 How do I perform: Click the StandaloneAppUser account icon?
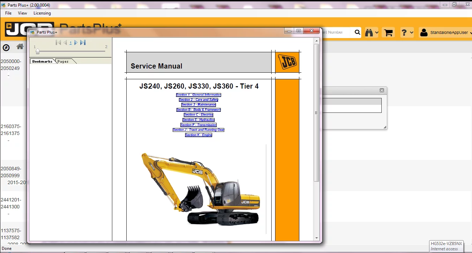tap(424, 32)
